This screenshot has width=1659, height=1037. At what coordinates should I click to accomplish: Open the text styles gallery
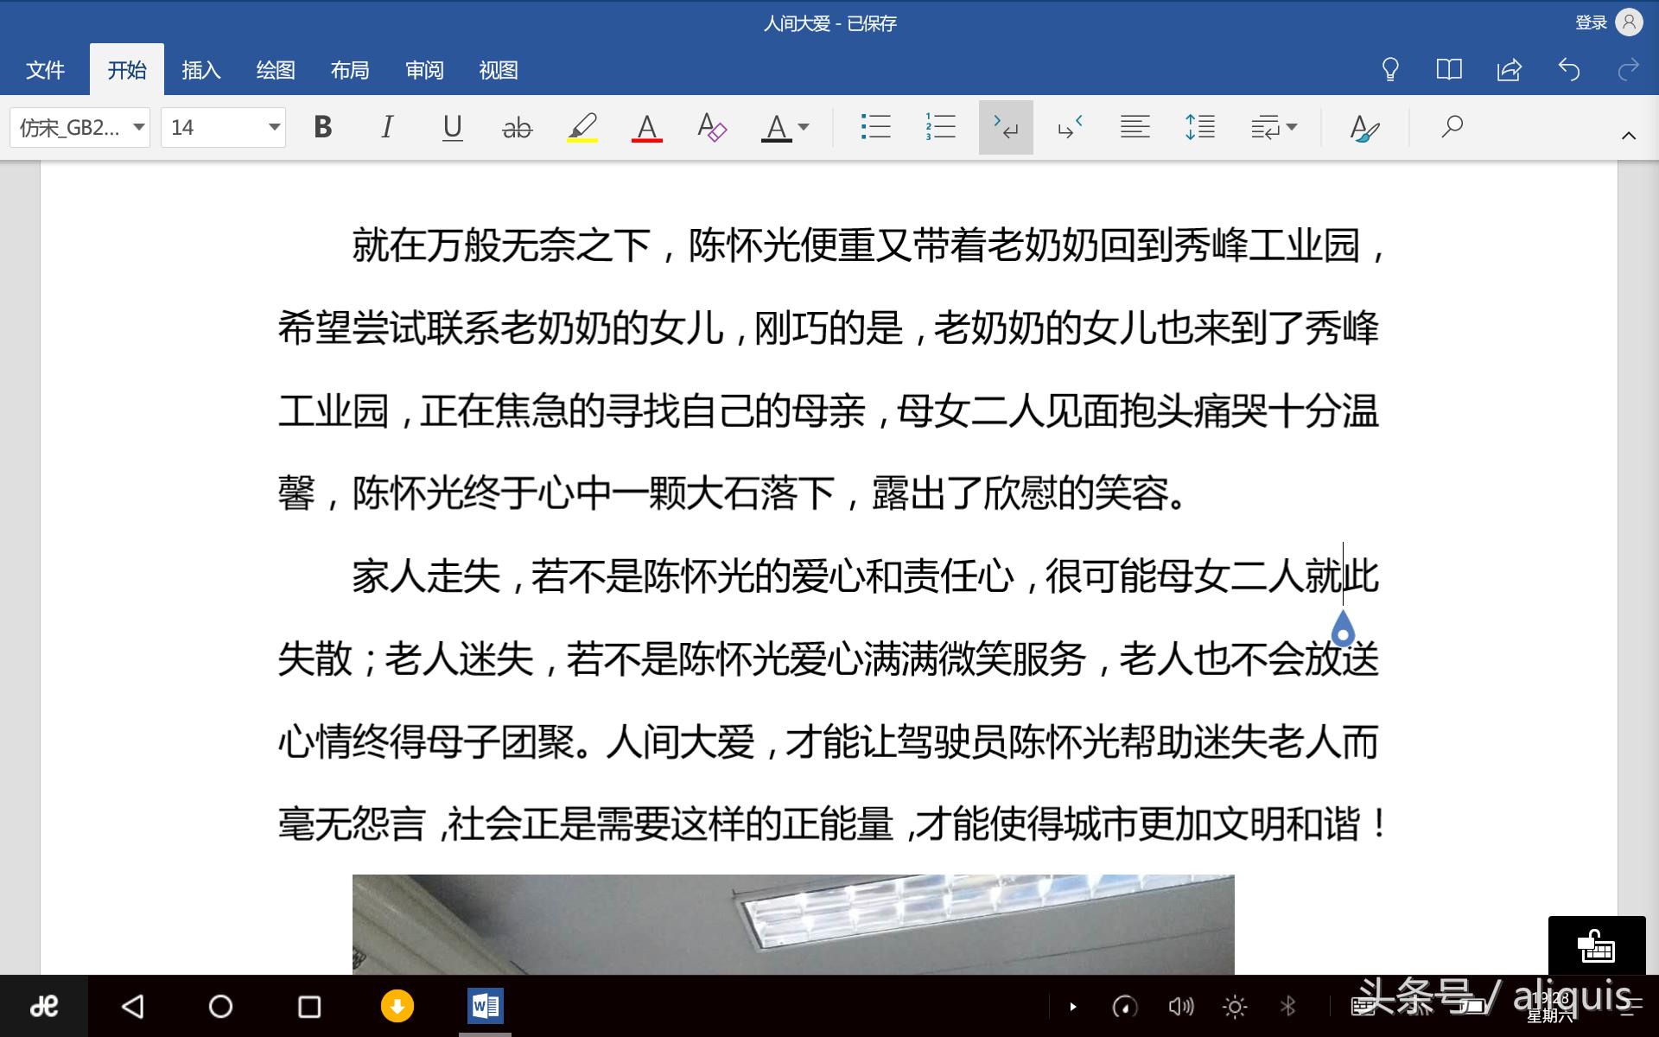coord(1364,127)
